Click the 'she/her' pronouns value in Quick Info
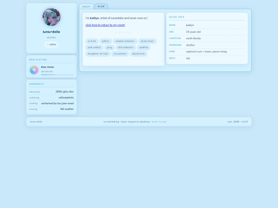Image resolution: width=278 pixels, height=208 pixels. coord(190,45)
